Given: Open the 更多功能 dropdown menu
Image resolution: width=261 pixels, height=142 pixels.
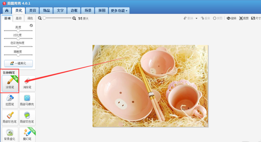Looking at the screenshot, I should tap(119, 11).
